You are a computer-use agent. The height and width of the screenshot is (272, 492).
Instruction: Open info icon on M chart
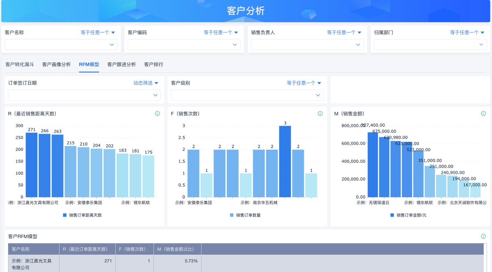[483, 114]
